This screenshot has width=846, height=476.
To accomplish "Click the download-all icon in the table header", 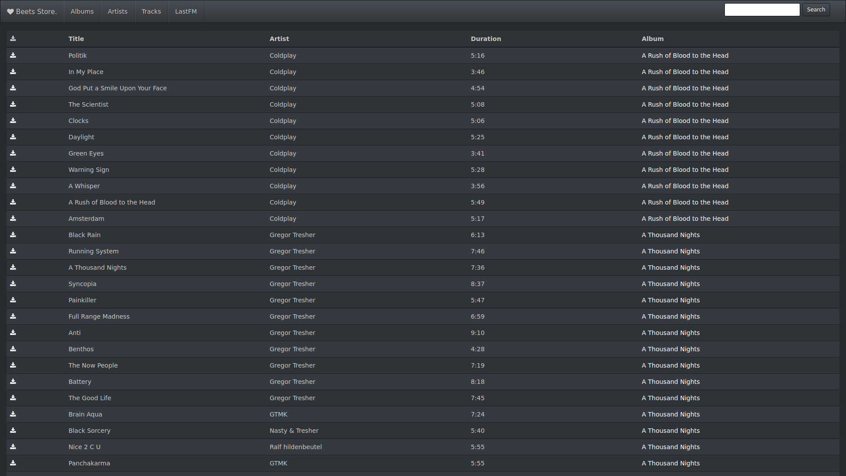I will [13, 39].
